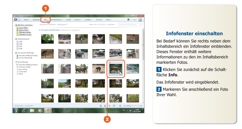242x129 pixels.
Task: Expand the Automatisch anordnen dropdown
Action: 48,24
